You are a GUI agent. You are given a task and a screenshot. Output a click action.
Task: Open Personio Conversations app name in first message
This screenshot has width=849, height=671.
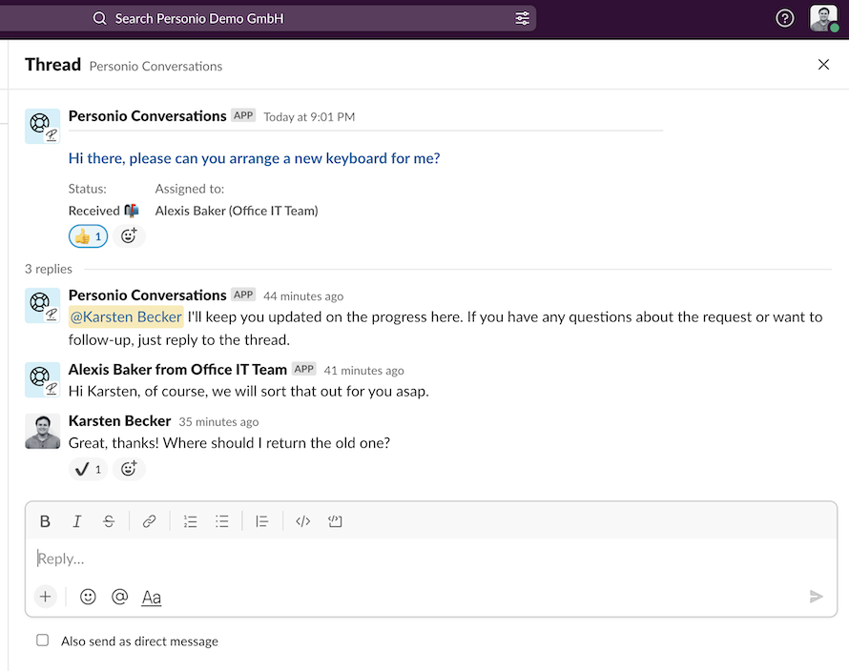(147, 115)
